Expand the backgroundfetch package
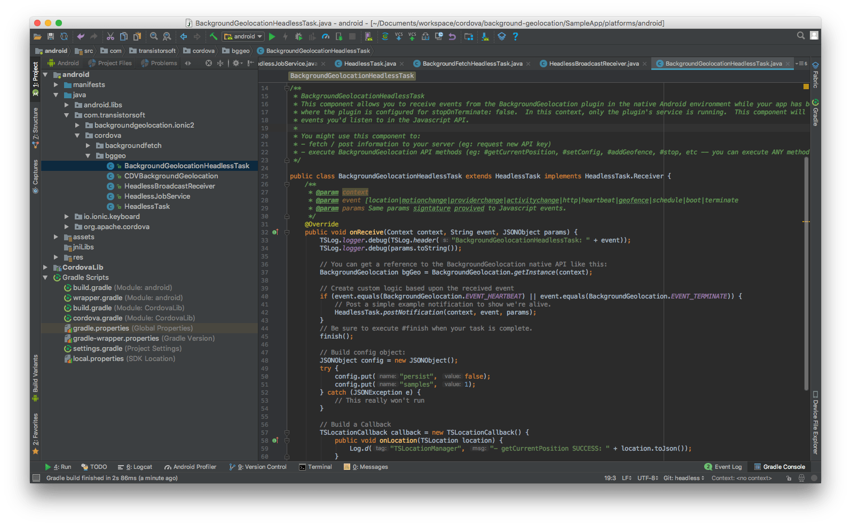Viewport: 851px width, 526px height. tap(88, 146)
